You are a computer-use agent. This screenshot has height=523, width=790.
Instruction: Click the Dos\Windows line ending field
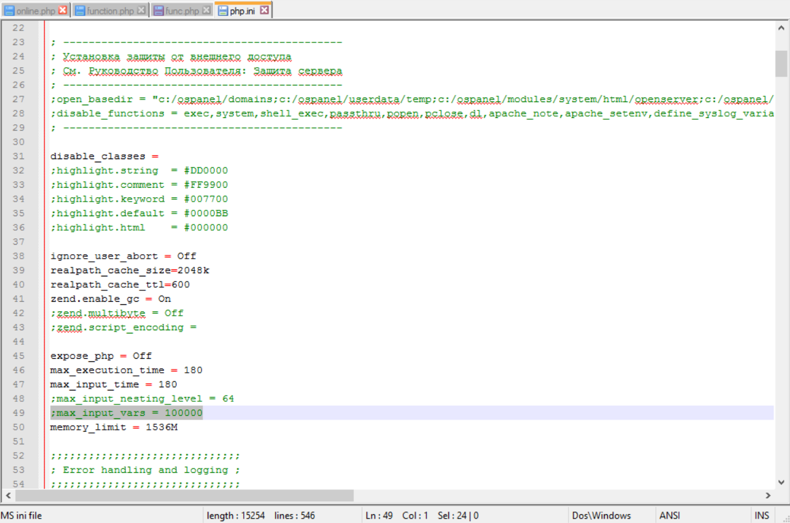[601, 515]
